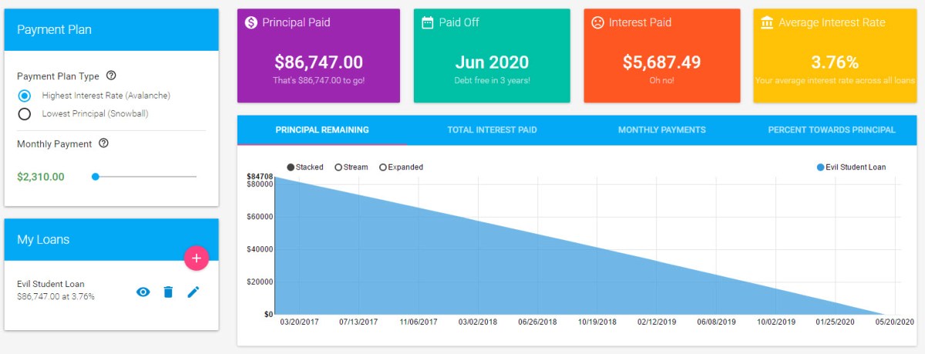Click the dollar icon on Principal Paid card
This screenshot has width=925, height=354.
pos(251,23)
